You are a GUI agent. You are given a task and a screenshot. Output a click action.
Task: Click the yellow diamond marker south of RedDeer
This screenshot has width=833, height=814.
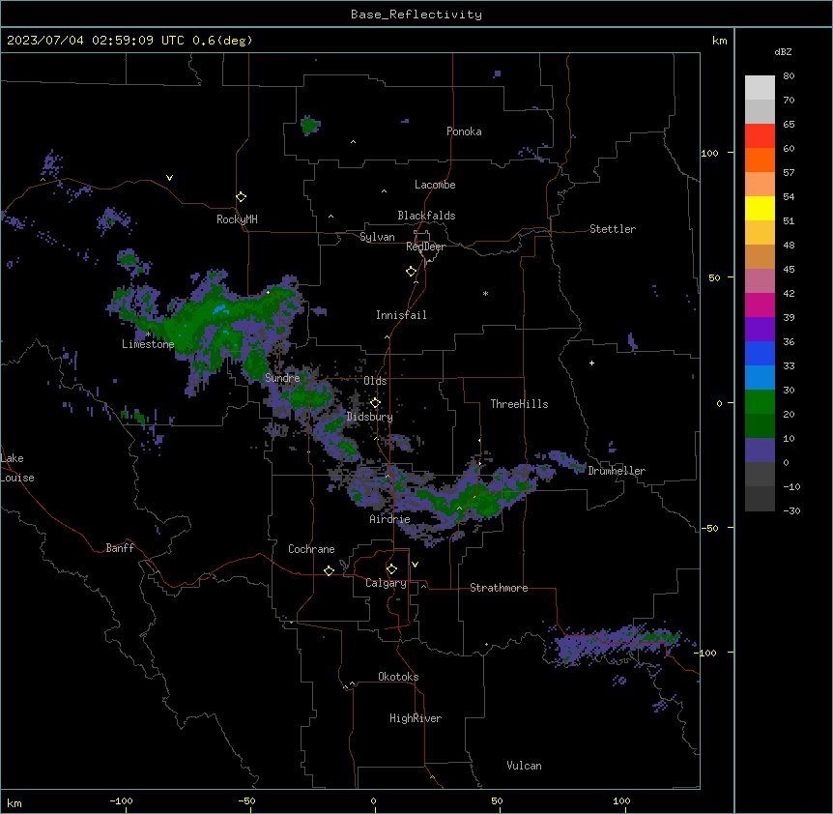412,272
